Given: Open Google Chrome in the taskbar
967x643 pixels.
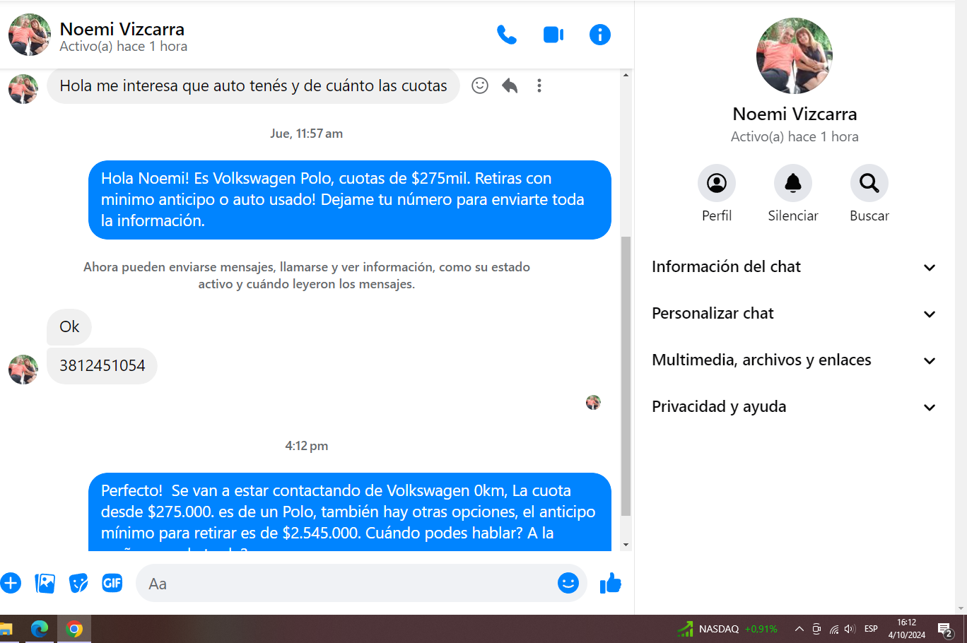Looking at the screenshot, I should pyautogui.click(x=74, y=629).
